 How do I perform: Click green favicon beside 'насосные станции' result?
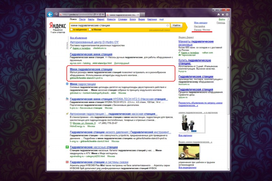pos(67,147)
